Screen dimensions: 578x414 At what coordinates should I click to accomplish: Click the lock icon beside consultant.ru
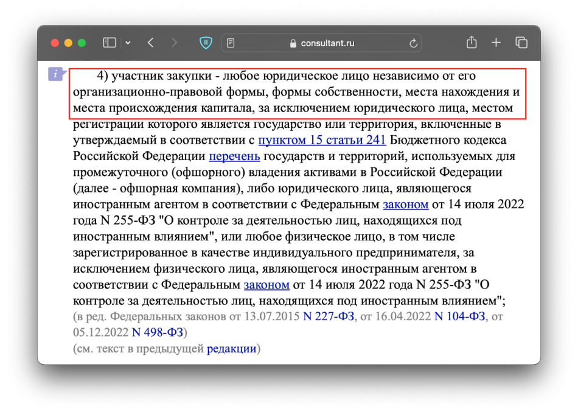click(293, 43)
